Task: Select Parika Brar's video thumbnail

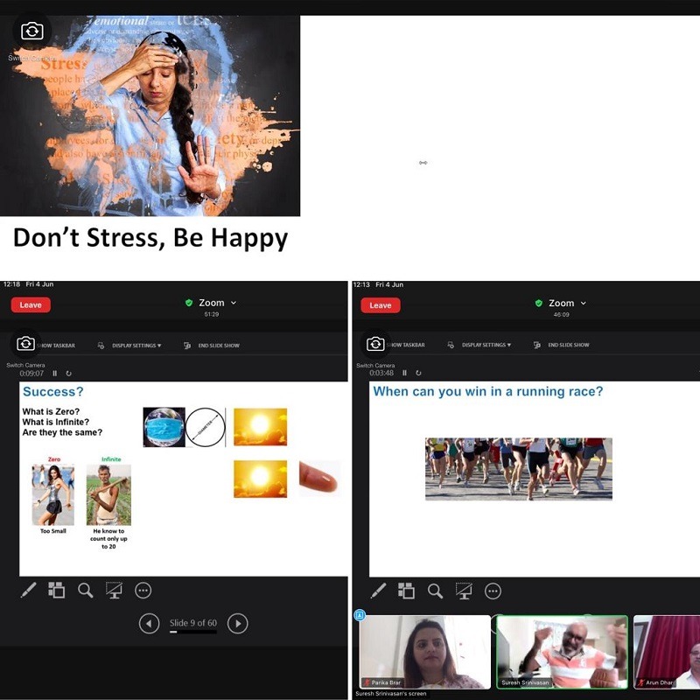Action: [x=425, y=652]
